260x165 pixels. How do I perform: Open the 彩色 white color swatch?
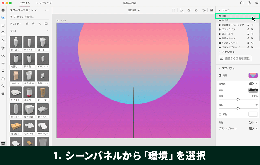[253, 114]
